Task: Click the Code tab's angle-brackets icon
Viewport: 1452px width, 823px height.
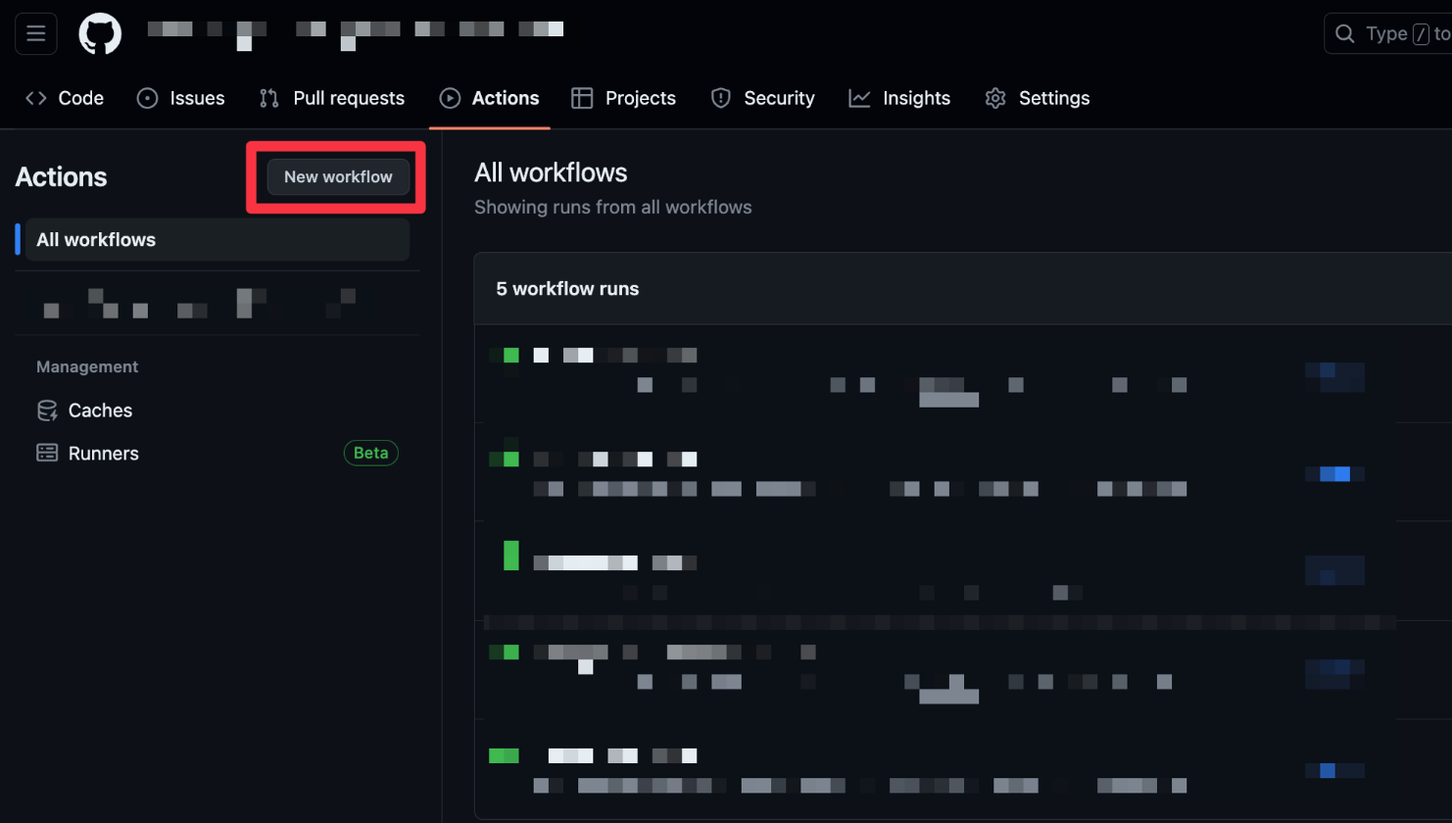Action: [36, 98]
